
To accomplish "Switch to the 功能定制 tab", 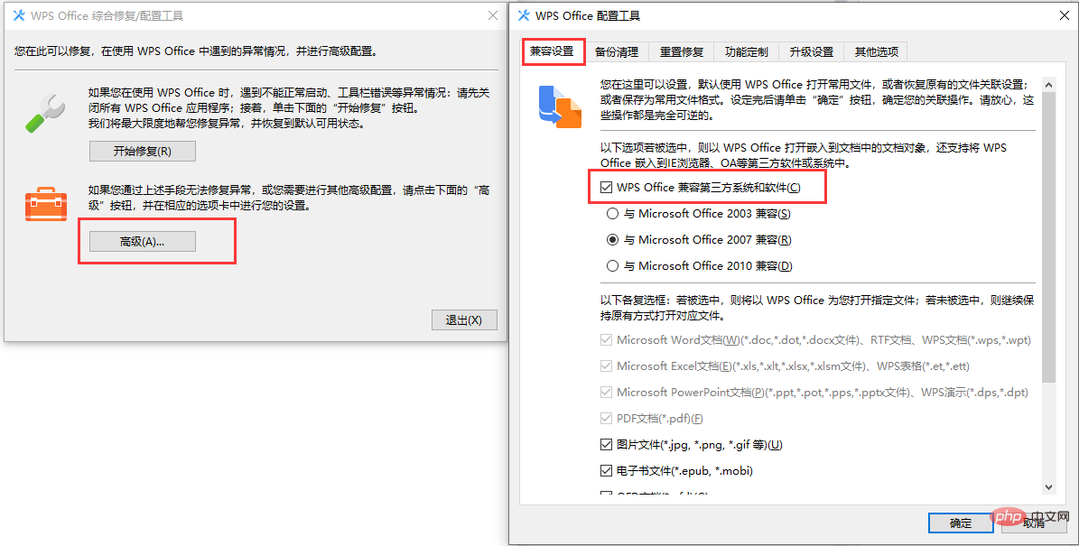I will pos(747,52).
